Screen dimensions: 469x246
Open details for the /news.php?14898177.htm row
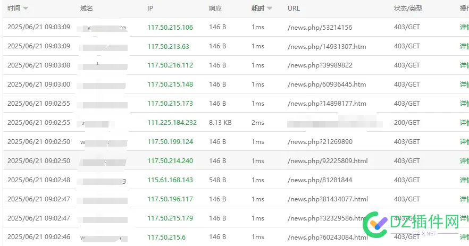(464, 104)
